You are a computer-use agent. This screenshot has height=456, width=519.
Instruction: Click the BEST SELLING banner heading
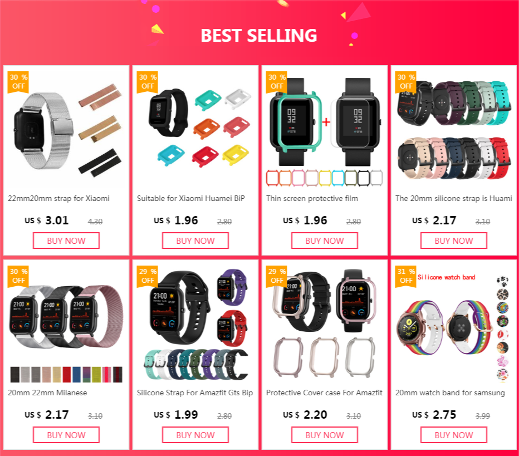pyautogui.click(x=259, y=36)
